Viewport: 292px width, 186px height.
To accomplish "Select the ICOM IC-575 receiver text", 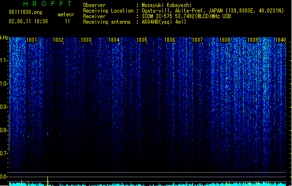I will point(186,16).
